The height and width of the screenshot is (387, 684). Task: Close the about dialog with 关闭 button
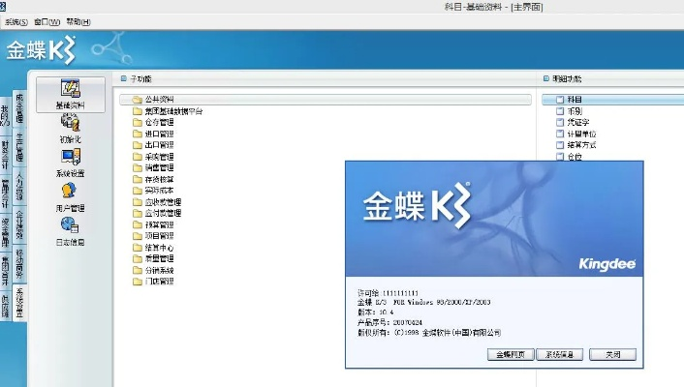pyautogui.click(x=612, y=355)
